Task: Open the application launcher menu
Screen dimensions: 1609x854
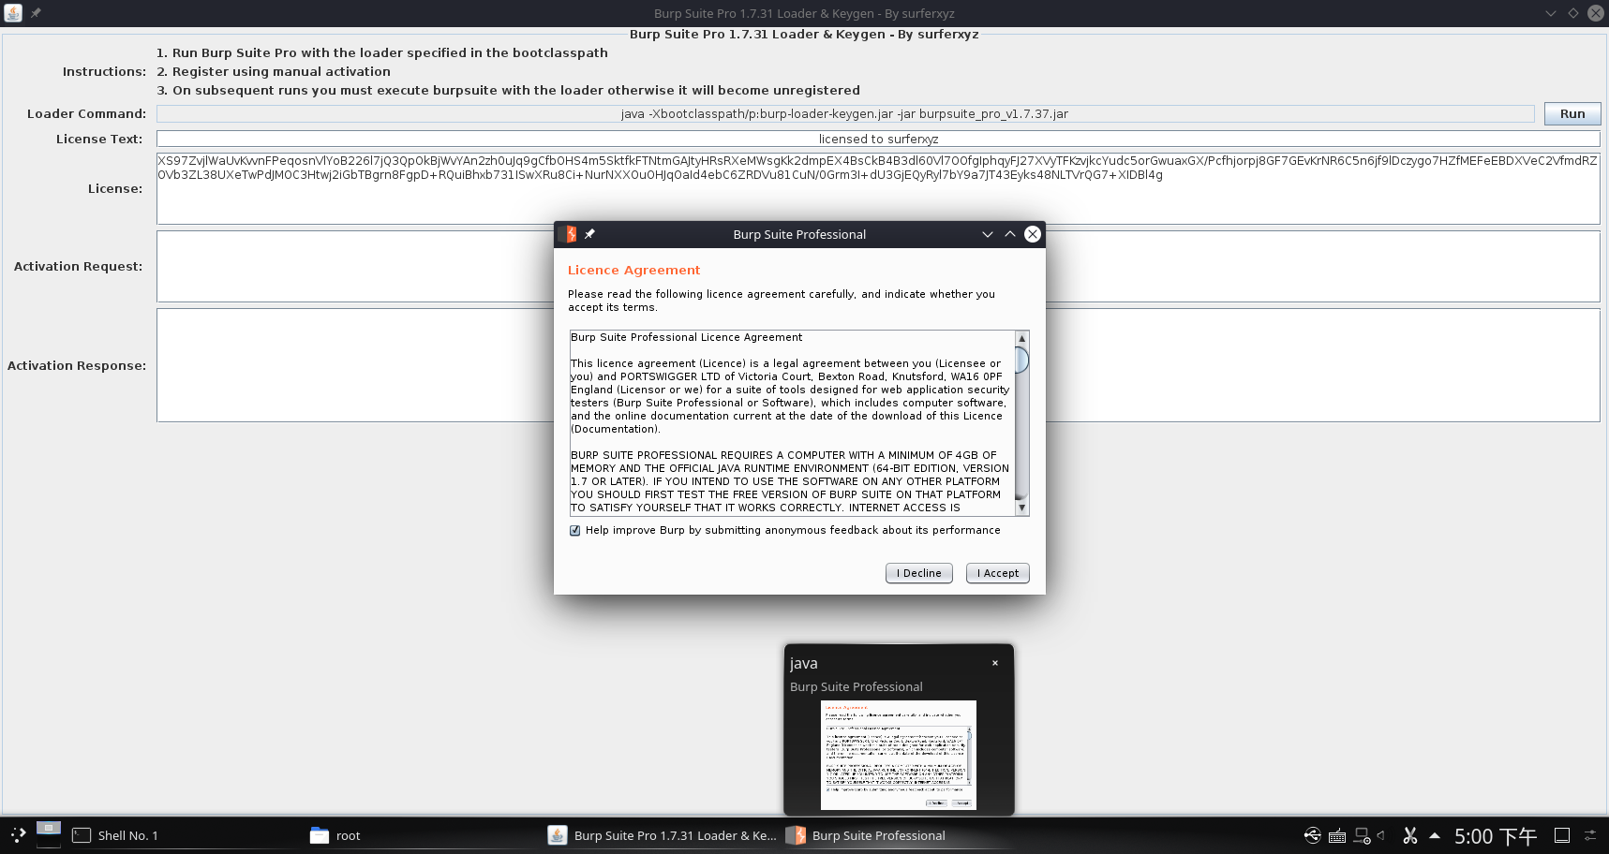Action: 18,834
